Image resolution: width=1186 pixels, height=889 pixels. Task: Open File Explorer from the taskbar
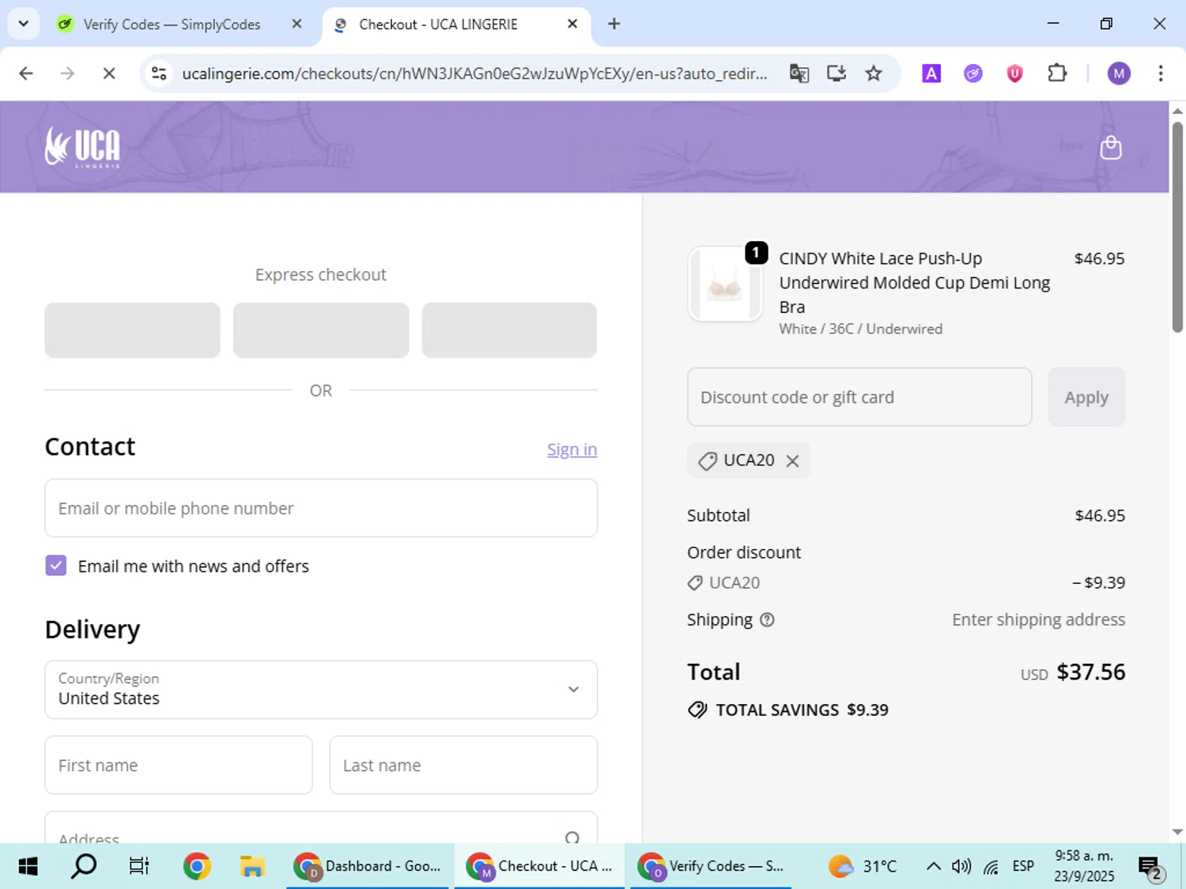[x=252, y=867]
